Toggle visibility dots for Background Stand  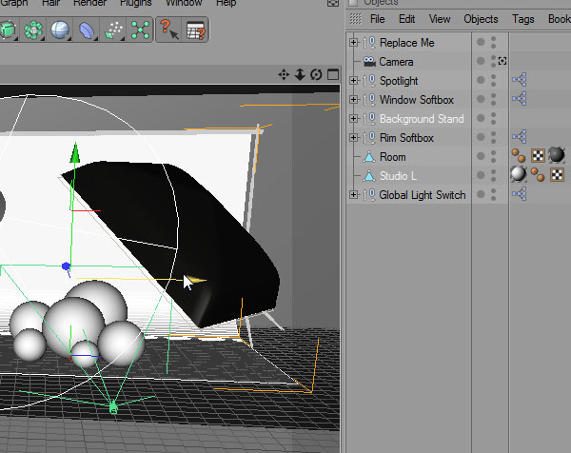(493, 118)
